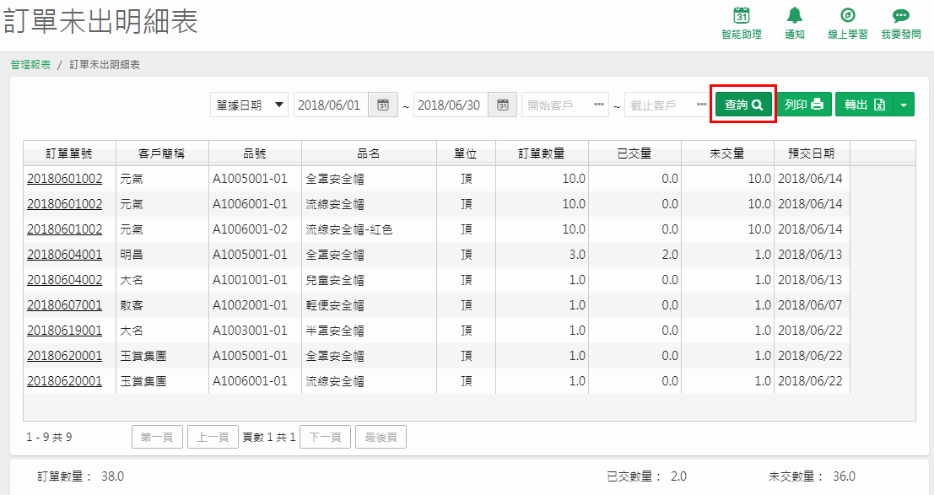Open calendar picker for end date 2018/06/30

tap(502, 105)
